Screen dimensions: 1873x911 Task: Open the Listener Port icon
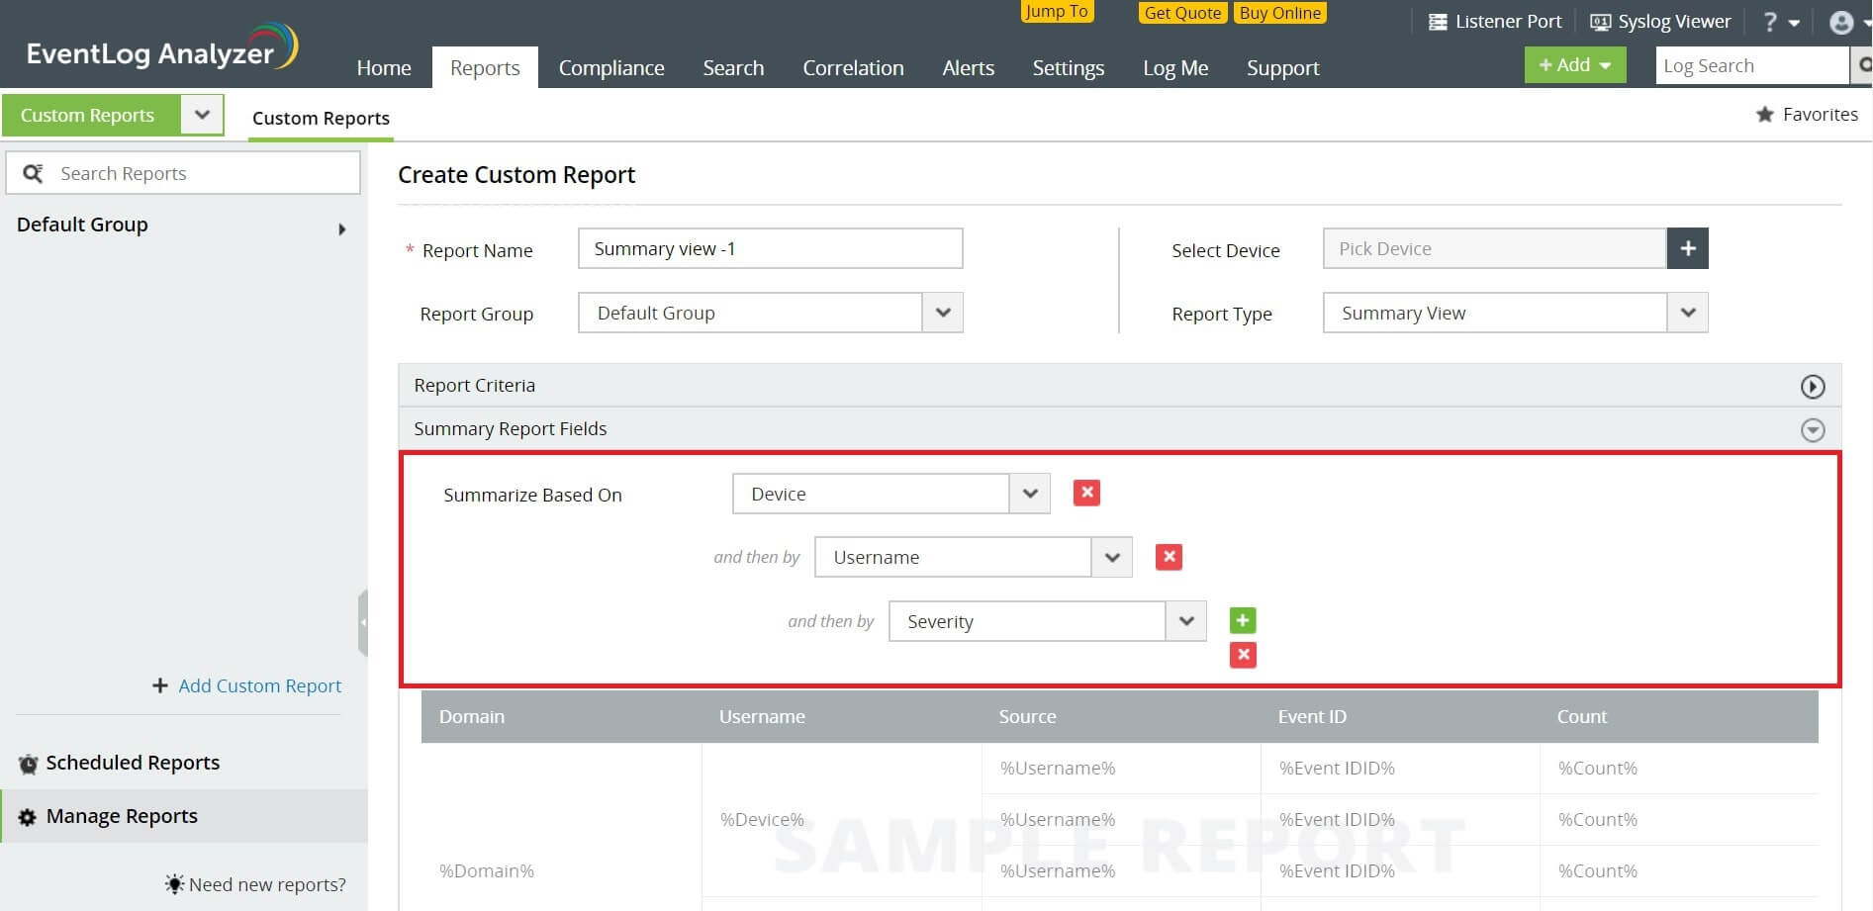(x=1438, y=22)
